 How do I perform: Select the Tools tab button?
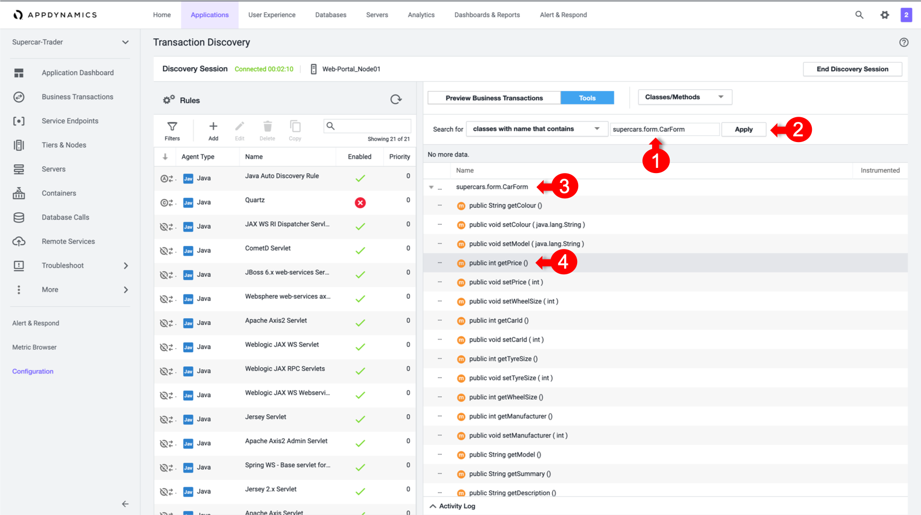587,98
